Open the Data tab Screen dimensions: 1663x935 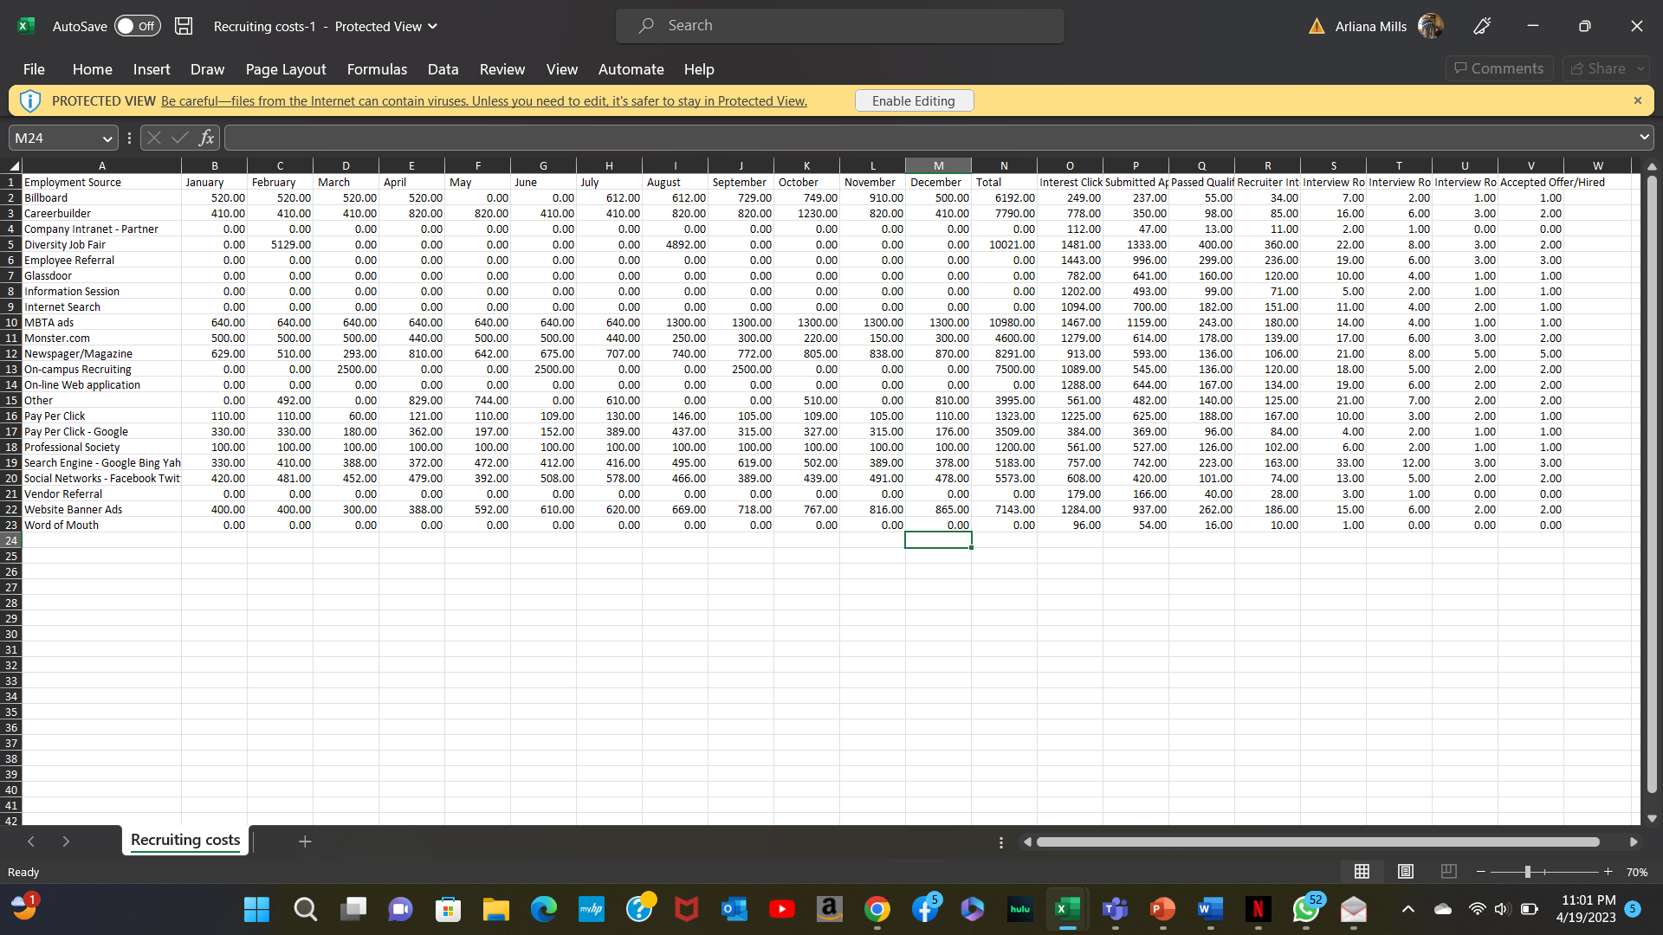coord(443,69)
